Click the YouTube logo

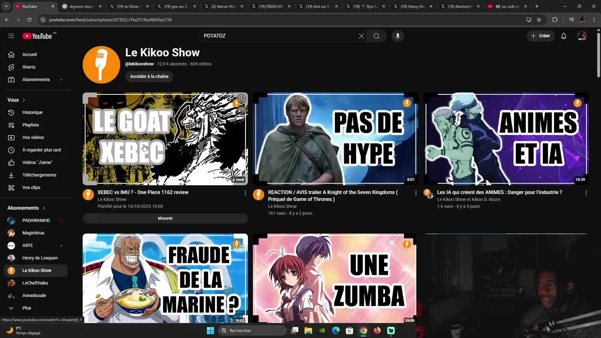[37, 36]
